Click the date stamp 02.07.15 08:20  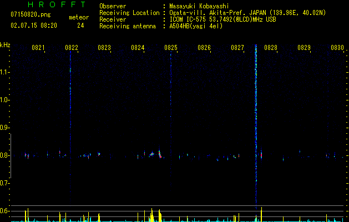pyautogui.click(x=34, y=26)
